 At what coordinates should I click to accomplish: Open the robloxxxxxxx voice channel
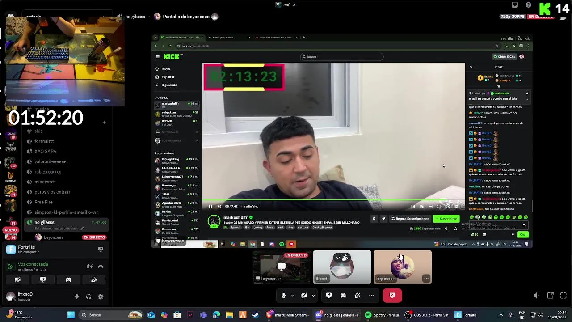(x=48, y=172)
